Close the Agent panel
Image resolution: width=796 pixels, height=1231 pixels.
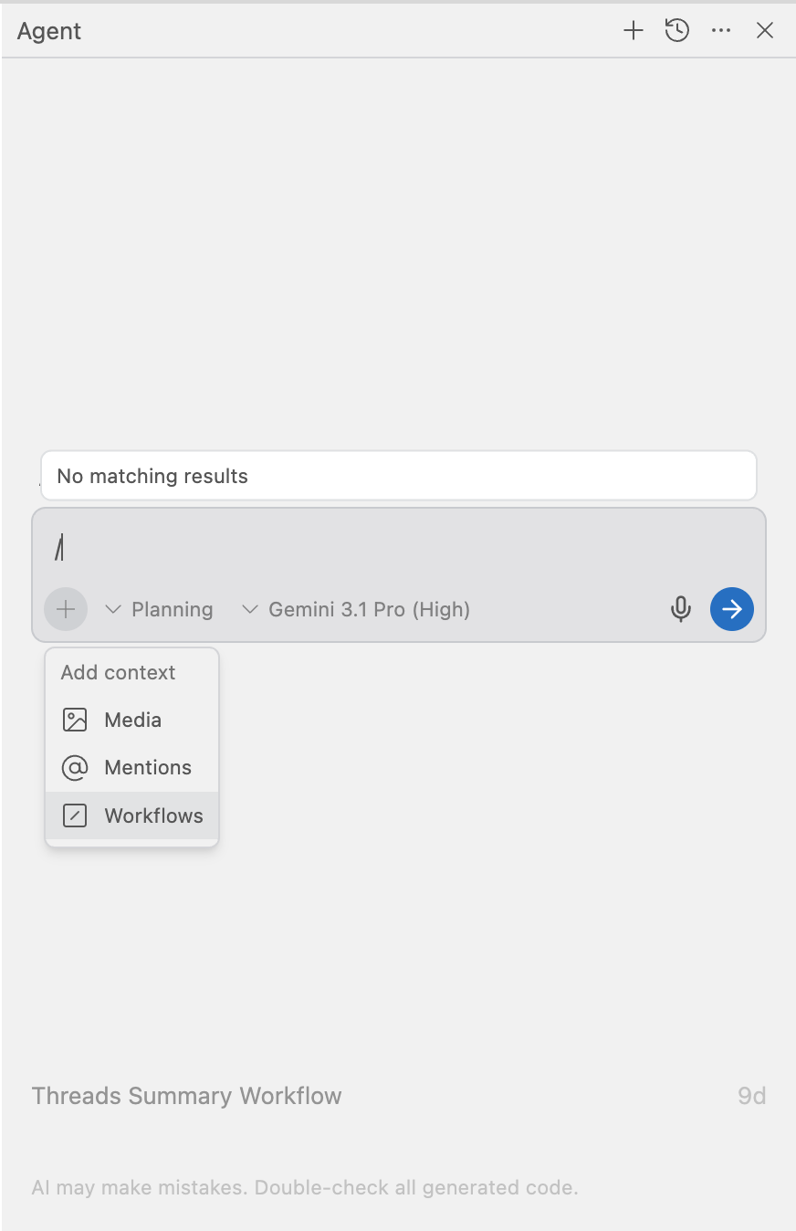(765, 31)
